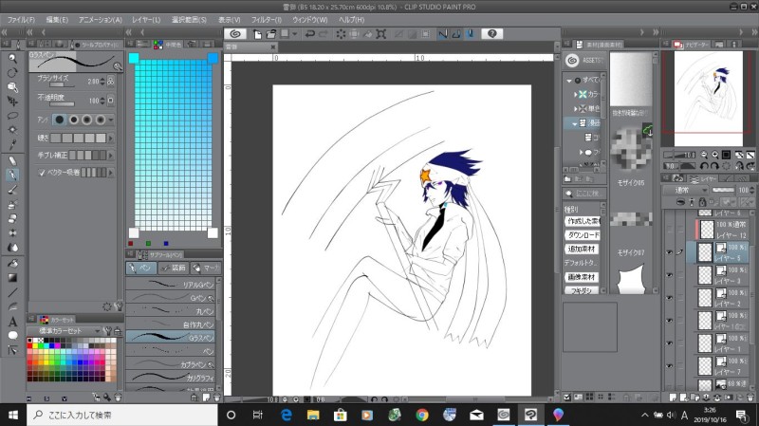
Task: Switch to マーカー sub tool tab
Action: pos(205,268)
